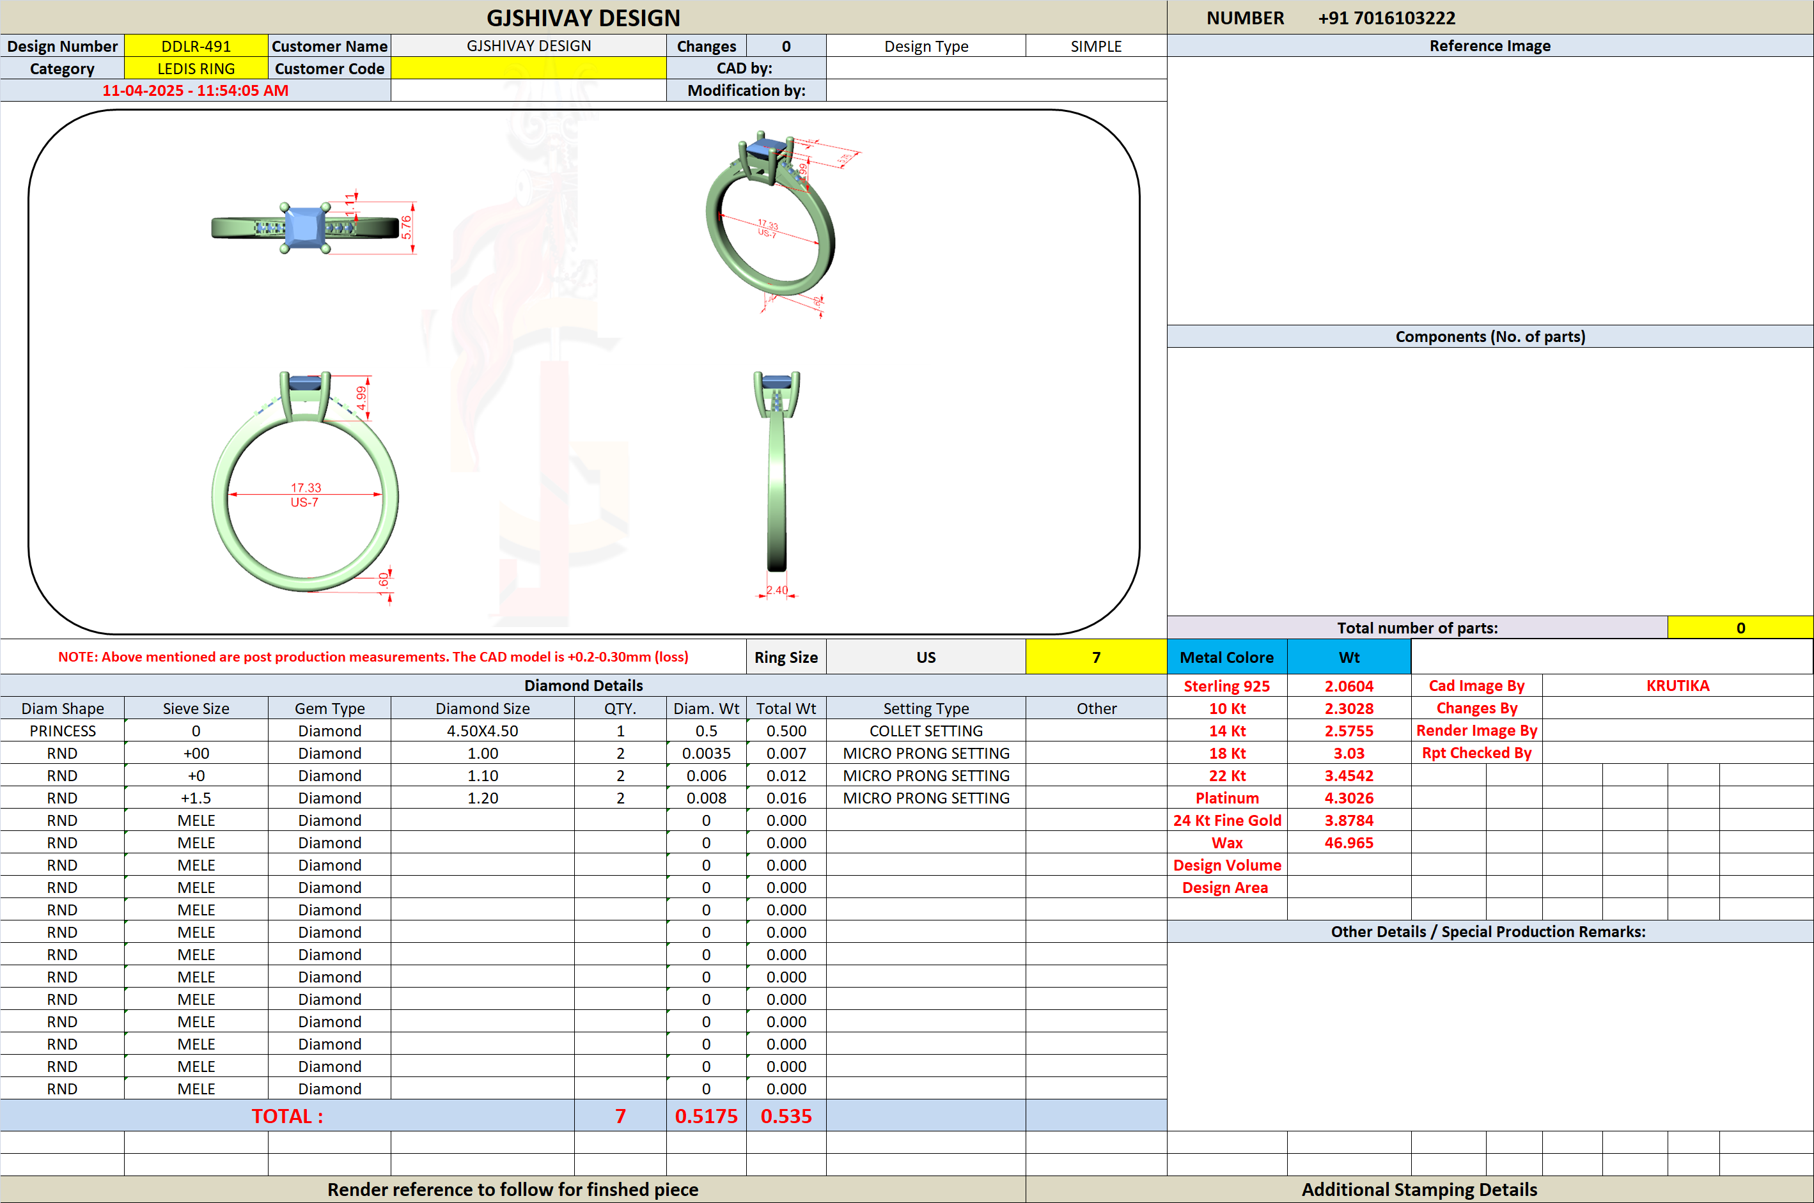Click the COLLET SETTING cell

927,731
